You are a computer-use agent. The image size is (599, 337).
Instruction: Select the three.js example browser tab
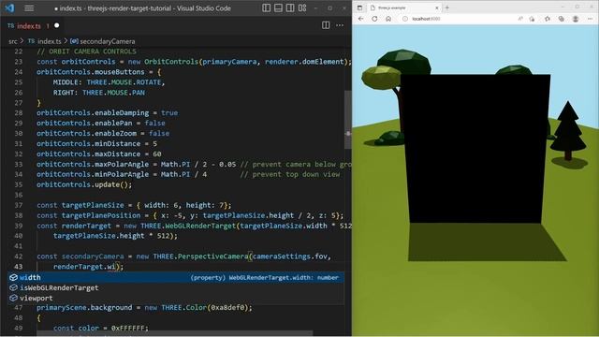coord(403,7)
